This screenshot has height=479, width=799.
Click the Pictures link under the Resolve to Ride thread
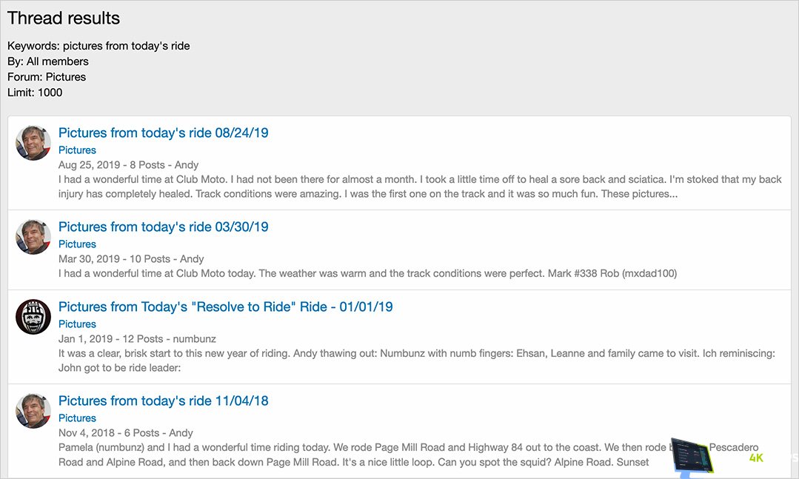click(x=77, y=324)
